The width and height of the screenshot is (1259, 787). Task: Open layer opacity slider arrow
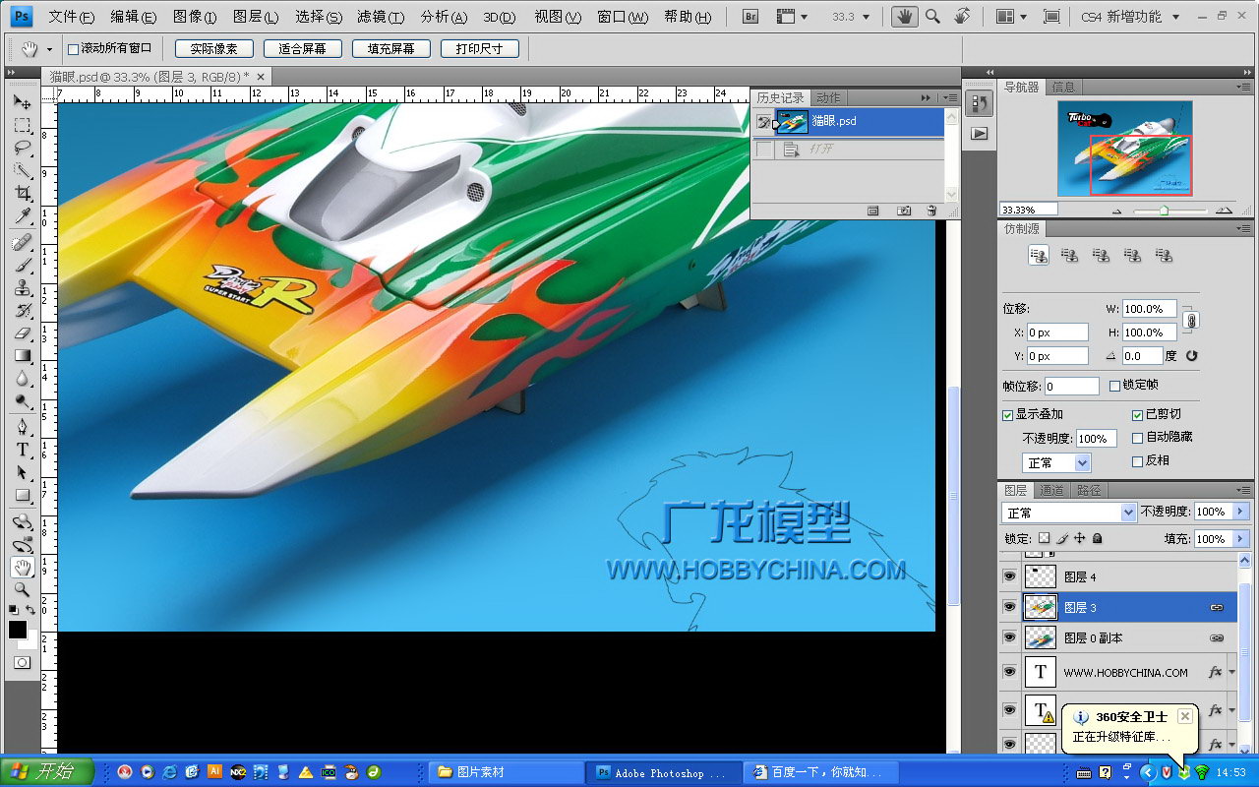[x=1241, y=513]
